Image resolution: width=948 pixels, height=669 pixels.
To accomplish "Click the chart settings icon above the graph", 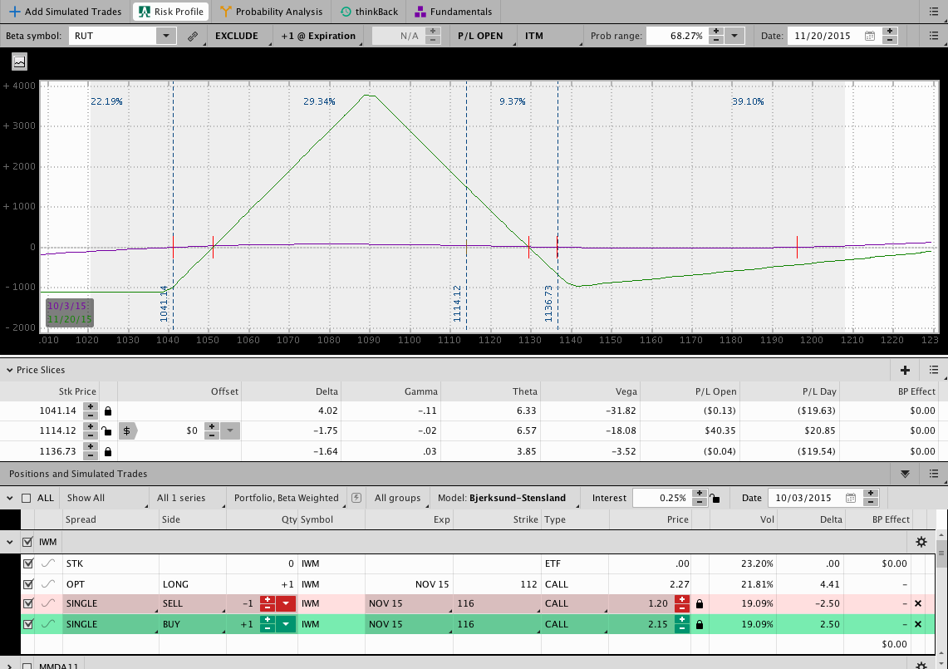I will (x=19, y=61).
